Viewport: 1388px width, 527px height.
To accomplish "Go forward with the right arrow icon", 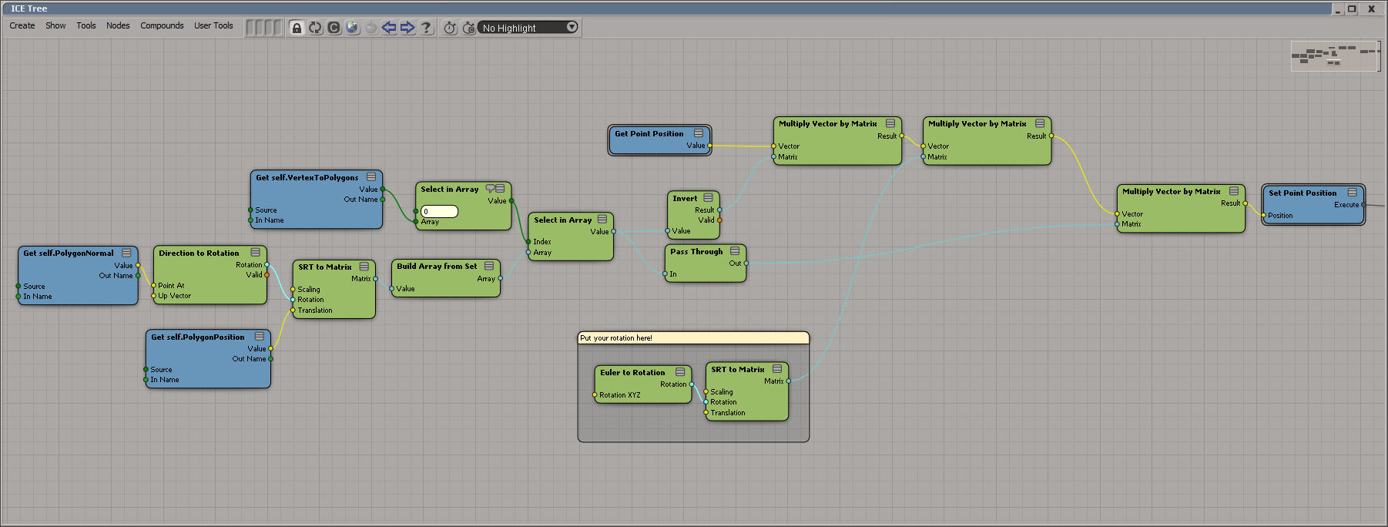I will 407,28.
